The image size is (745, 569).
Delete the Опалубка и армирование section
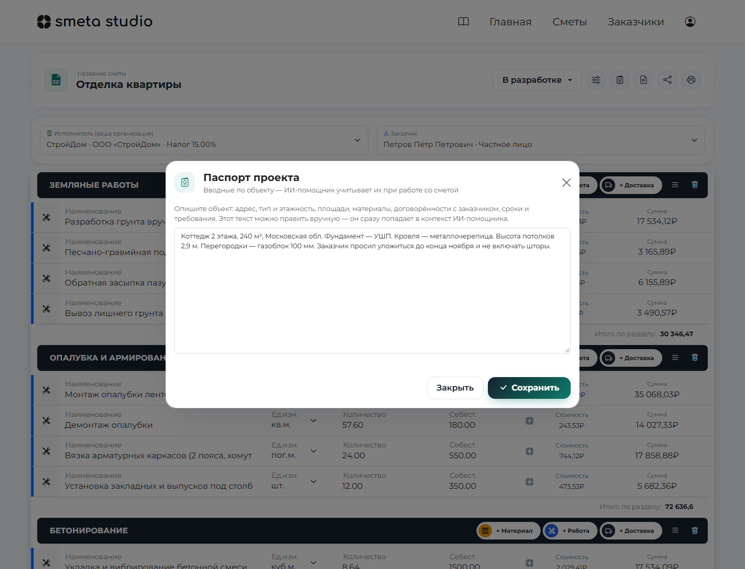695,357
